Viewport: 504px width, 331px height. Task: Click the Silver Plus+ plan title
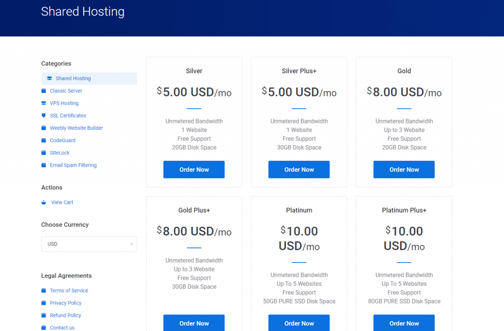[x=299, y=71]
